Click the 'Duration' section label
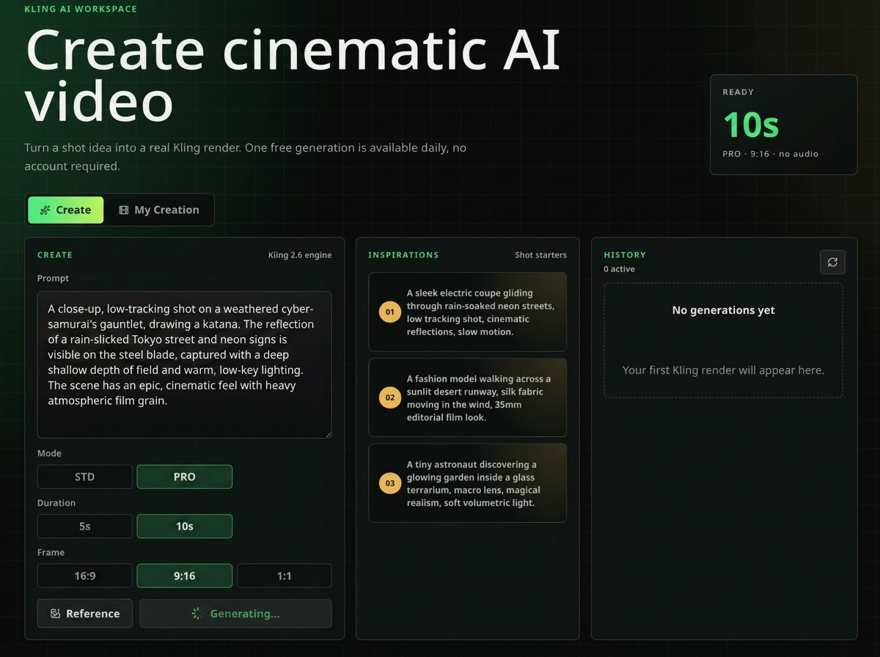Screen dimensions: 880x657 coord(56,503)
